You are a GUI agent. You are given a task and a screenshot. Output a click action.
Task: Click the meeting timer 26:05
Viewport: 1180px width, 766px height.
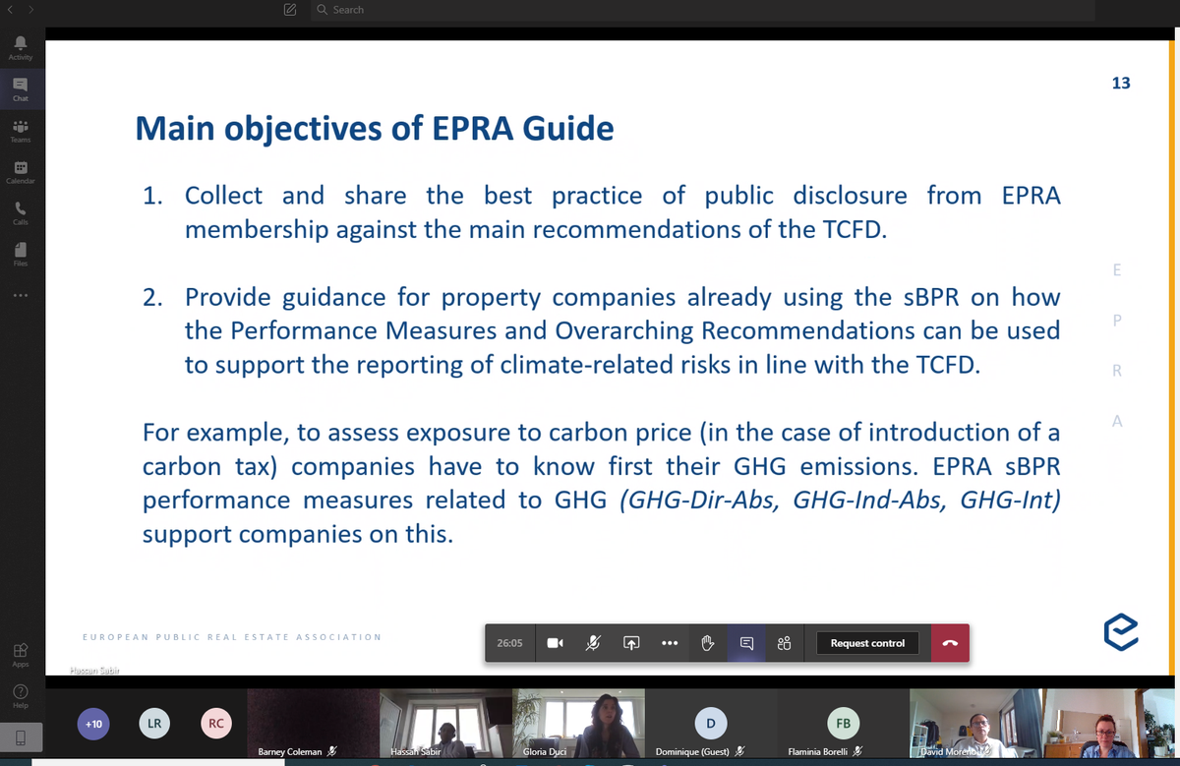(x=509, y=643)
